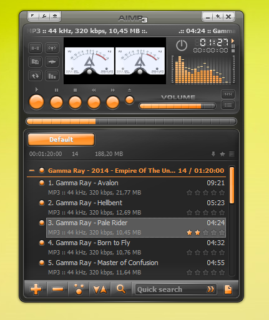Click the playlist vertical scrollbar thumb

coord(232,185)
